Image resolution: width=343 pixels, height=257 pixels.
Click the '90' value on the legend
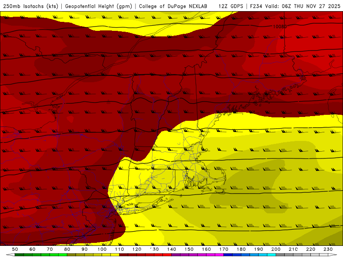(x=84, y=249)
